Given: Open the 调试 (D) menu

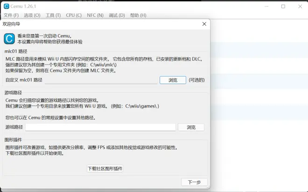Looking at the screenshot, I should click(x=117, y=15).
